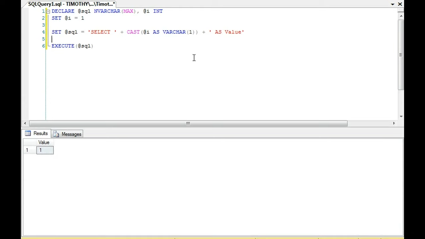Click NVARCHAR in the DECLARE statement
The height and width of the screenshot is (239, 425).
click(x=107, y=11)
